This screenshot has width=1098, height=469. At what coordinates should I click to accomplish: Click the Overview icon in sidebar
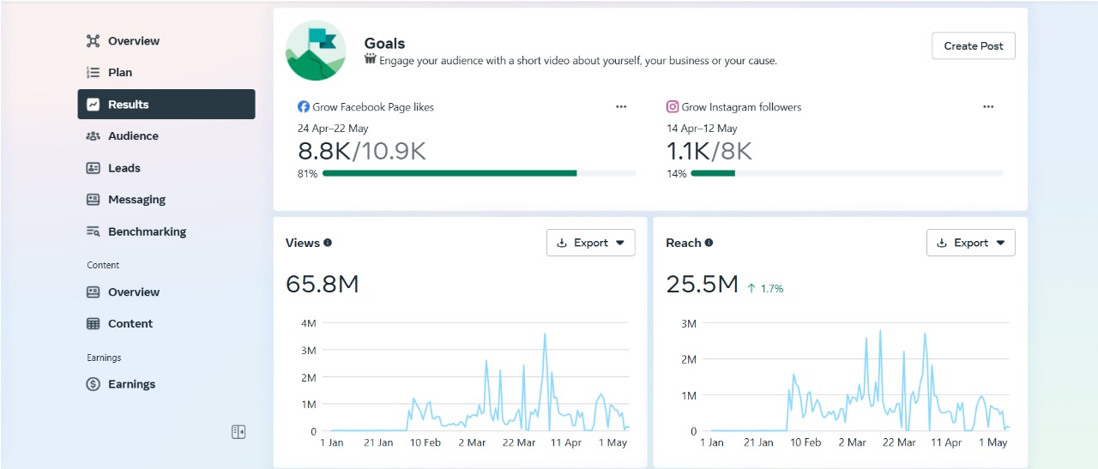94,41
